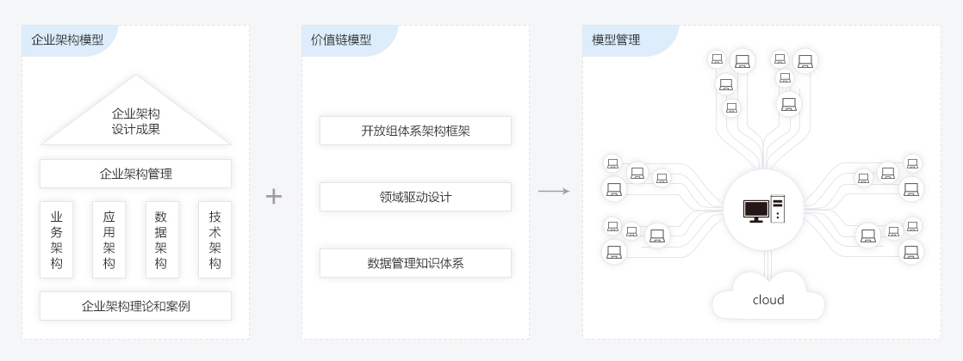The height and width of the screenshot is (361, 963).
Task: Select the bottom-left laptop in the left cluster
Action: (x=614, y=252)
